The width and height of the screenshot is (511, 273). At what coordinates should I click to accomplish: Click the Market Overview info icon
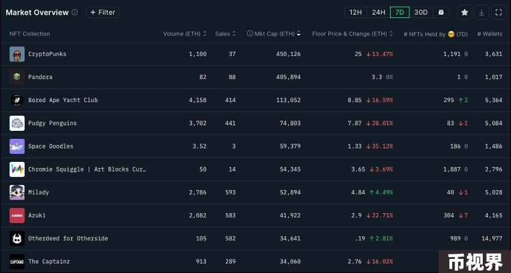tap(75, 12)
